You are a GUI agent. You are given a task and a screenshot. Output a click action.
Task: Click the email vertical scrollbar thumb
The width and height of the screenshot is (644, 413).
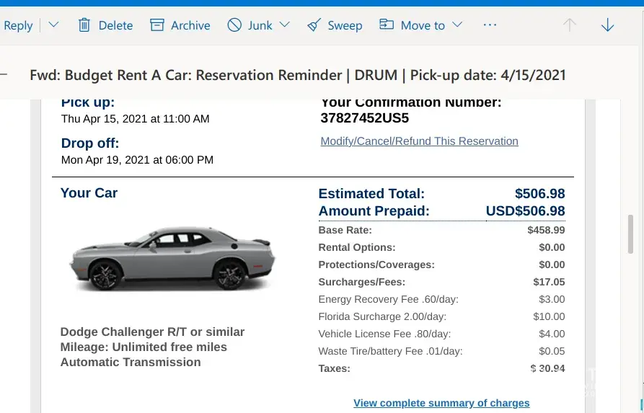tap(631, 234)
